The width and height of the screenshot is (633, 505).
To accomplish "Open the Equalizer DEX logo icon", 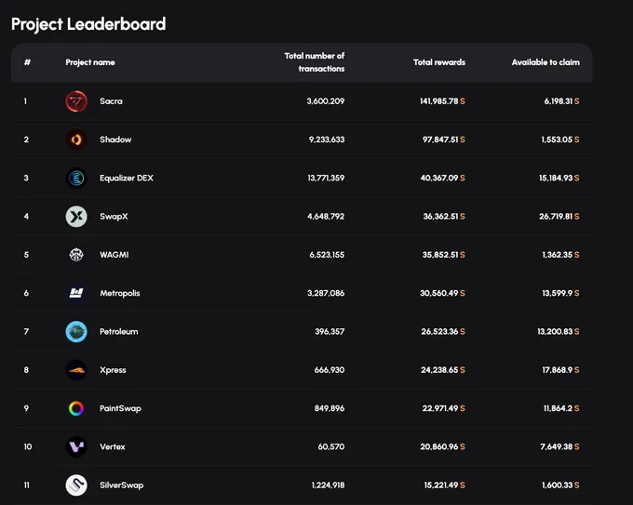I will (76, 178).
